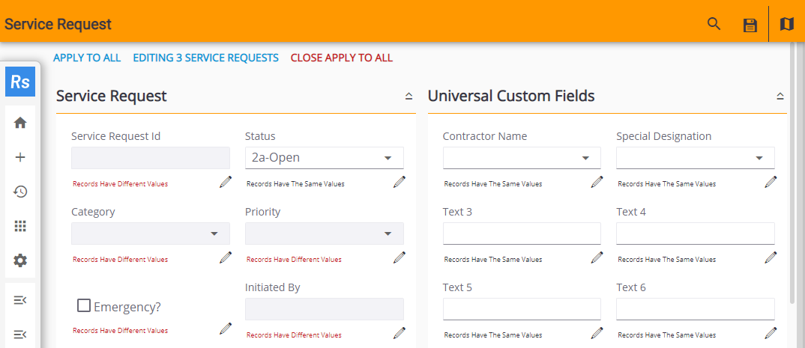The width and height of the screenshot is (805, 348).
Task: Click the Initiated By field
Action: (325, 309)
